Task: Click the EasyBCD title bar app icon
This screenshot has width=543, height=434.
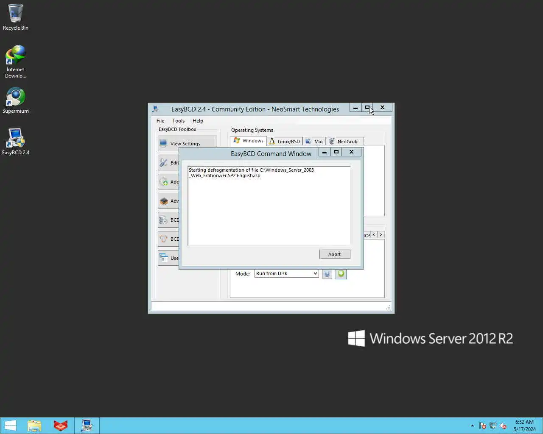Action: tap(155, 109)
